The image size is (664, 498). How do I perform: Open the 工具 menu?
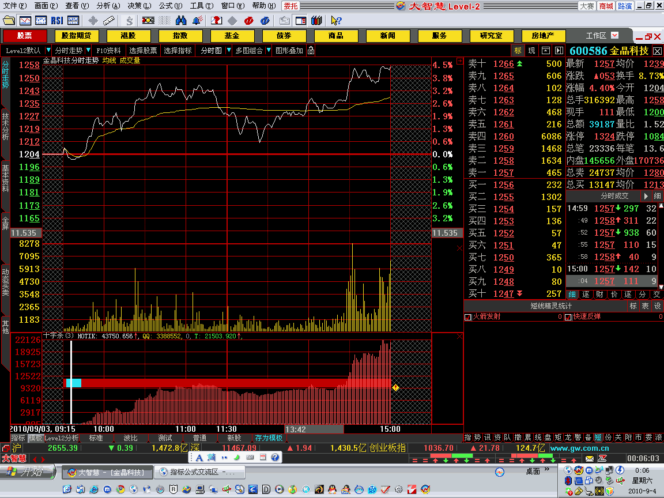coord(202,6)
